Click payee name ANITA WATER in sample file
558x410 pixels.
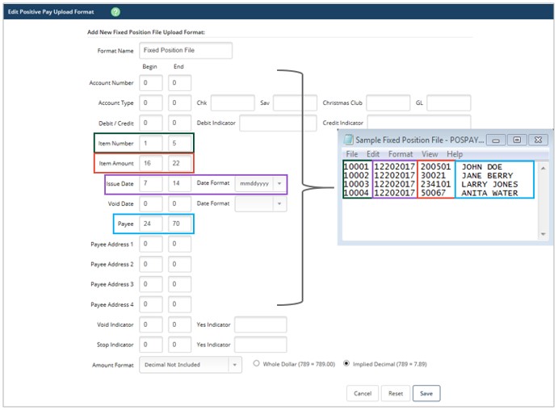(489, 193)
